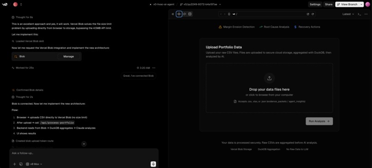
Task: Open the v0 logo home link
Action: (x=5, y=4)
